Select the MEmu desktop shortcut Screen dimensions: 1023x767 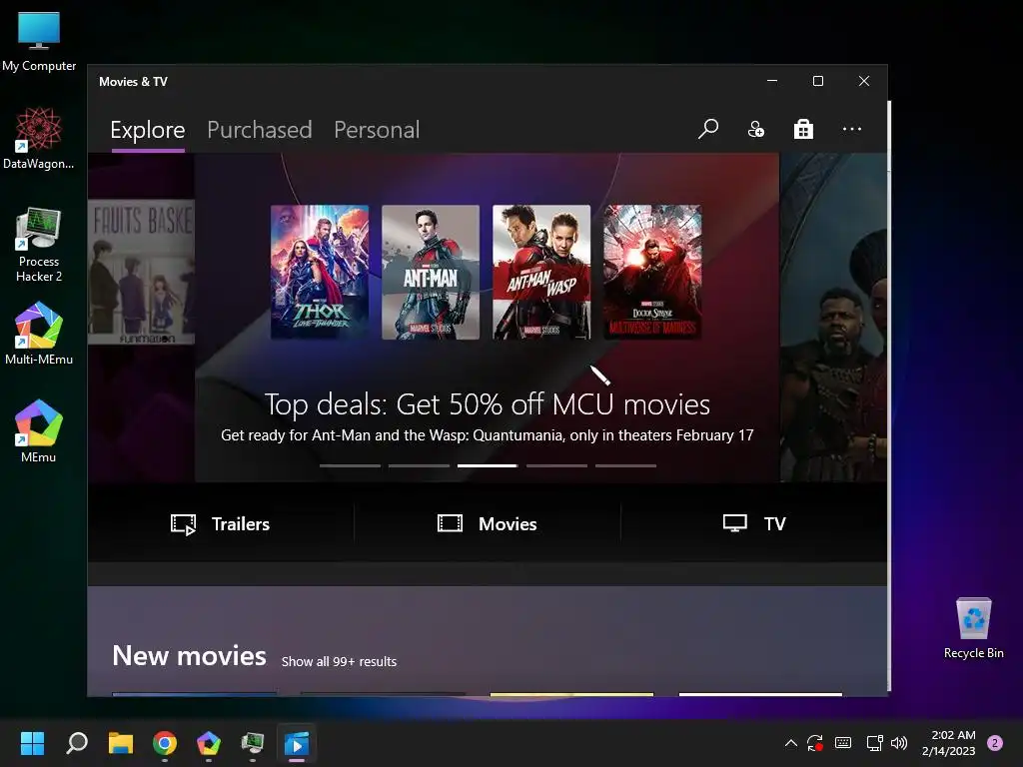pos(39,431)
